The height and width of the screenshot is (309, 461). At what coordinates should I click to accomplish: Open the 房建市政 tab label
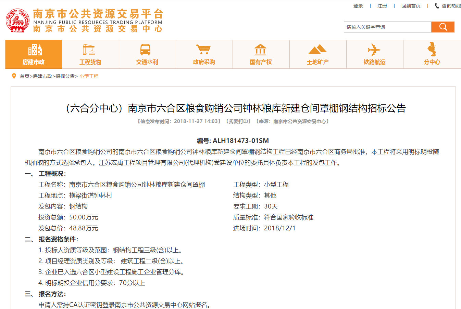point(34,62)
